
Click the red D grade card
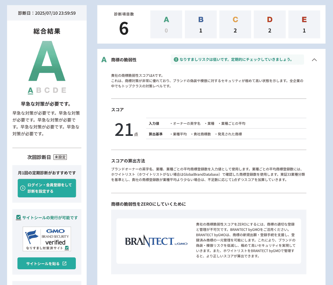[x=269, y=24]
